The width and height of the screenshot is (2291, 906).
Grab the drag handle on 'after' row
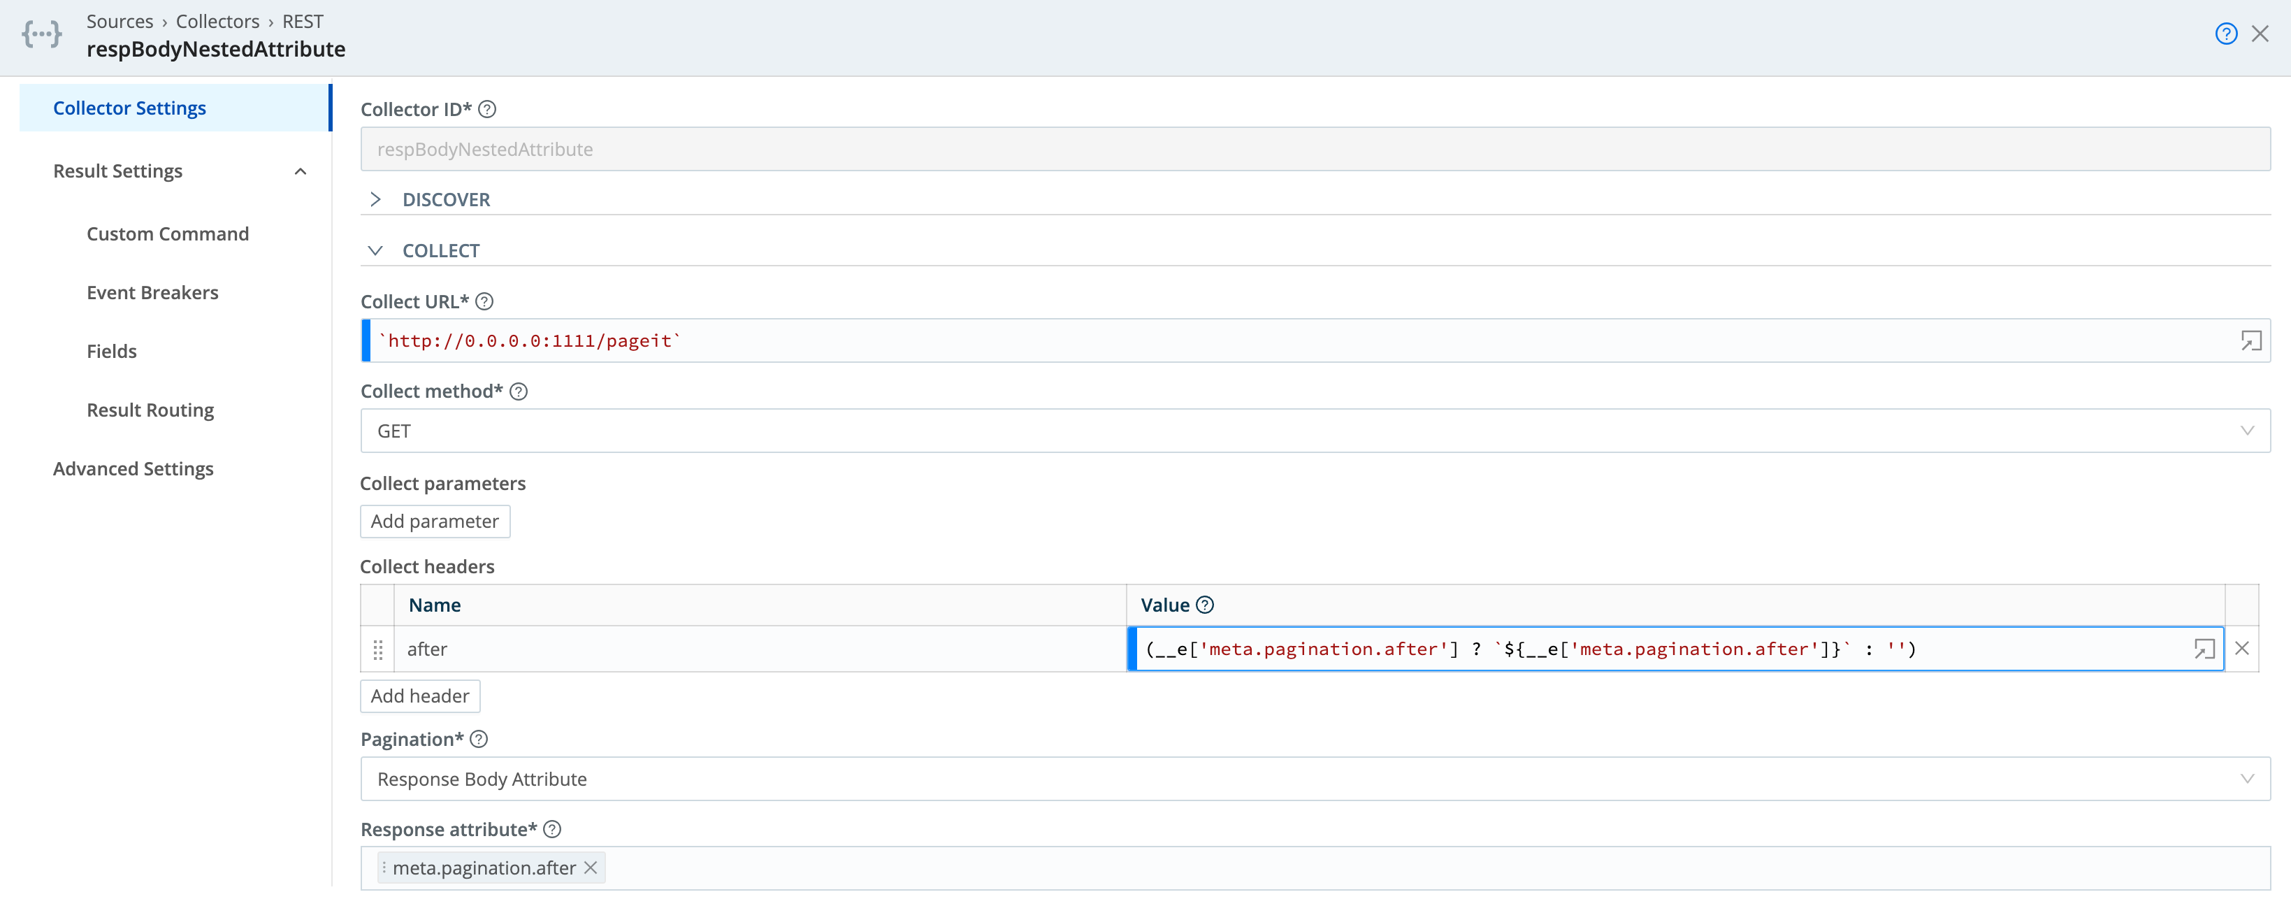click(378, 649)
